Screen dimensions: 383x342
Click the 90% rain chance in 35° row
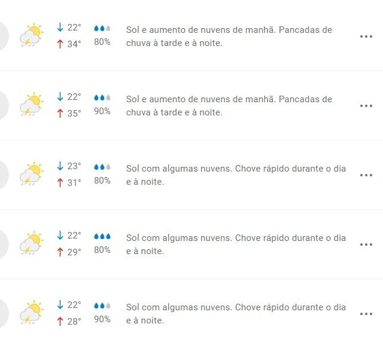click(x=102, y=111)
